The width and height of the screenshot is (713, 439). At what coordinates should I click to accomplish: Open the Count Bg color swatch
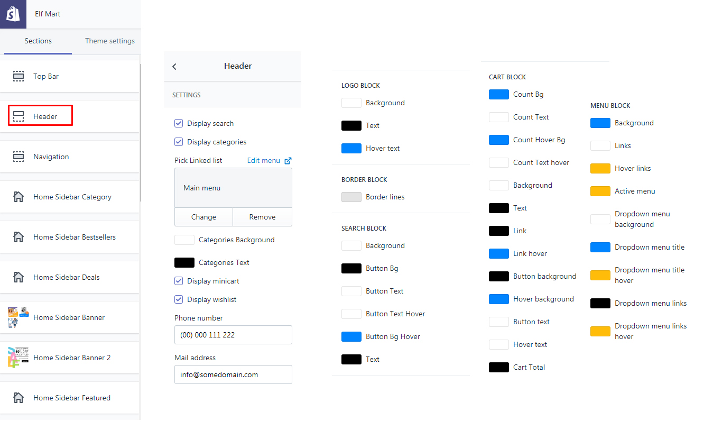pyautogui.click(x=498, y=94)
